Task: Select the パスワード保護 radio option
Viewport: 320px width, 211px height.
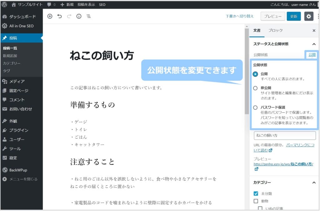Action: tap(255, 107)
